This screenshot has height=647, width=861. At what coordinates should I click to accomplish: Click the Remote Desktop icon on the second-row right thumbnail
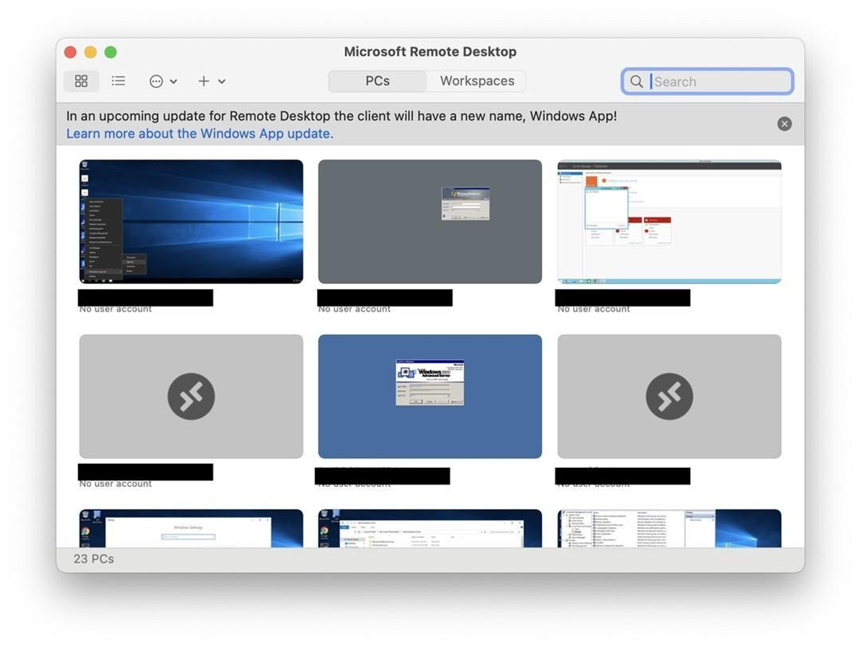tap(669, 396)
